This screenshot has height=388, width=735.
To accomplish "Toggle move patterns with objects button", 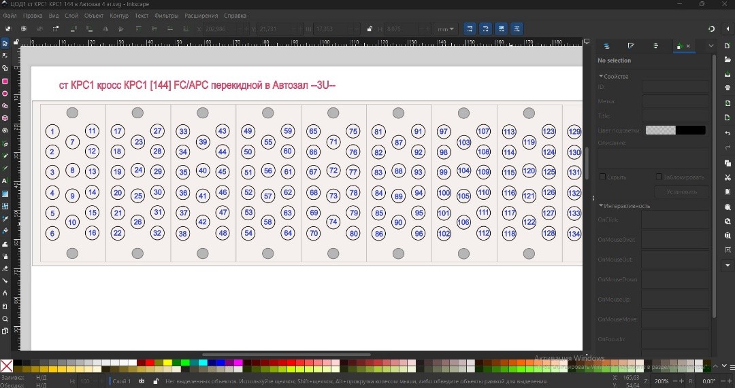I will click(x=517, y=29).
